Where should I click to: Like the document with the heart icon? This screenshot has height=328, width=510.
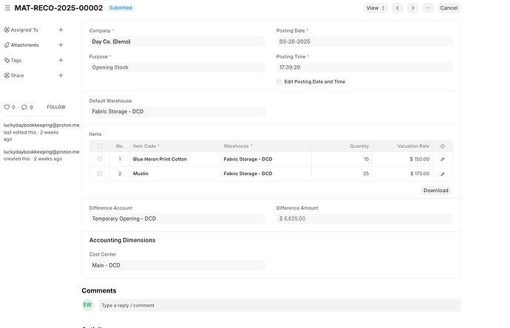(x=7, y=107)
